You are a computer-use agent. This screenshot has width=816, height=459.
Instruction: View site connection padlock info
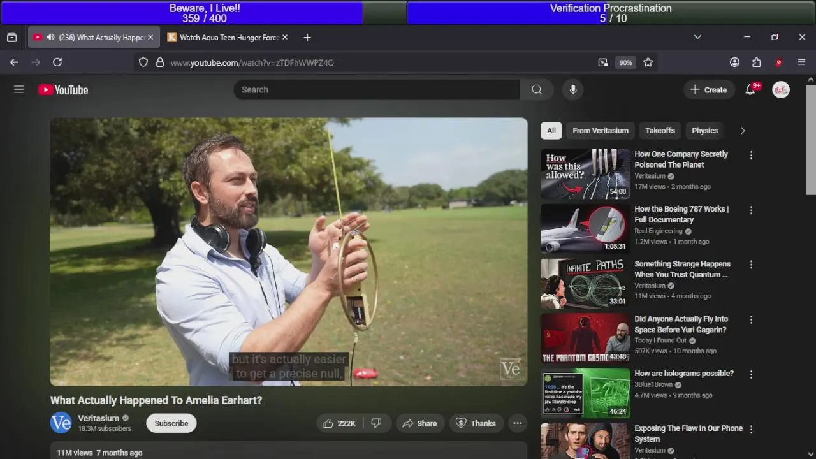point(160,62)
